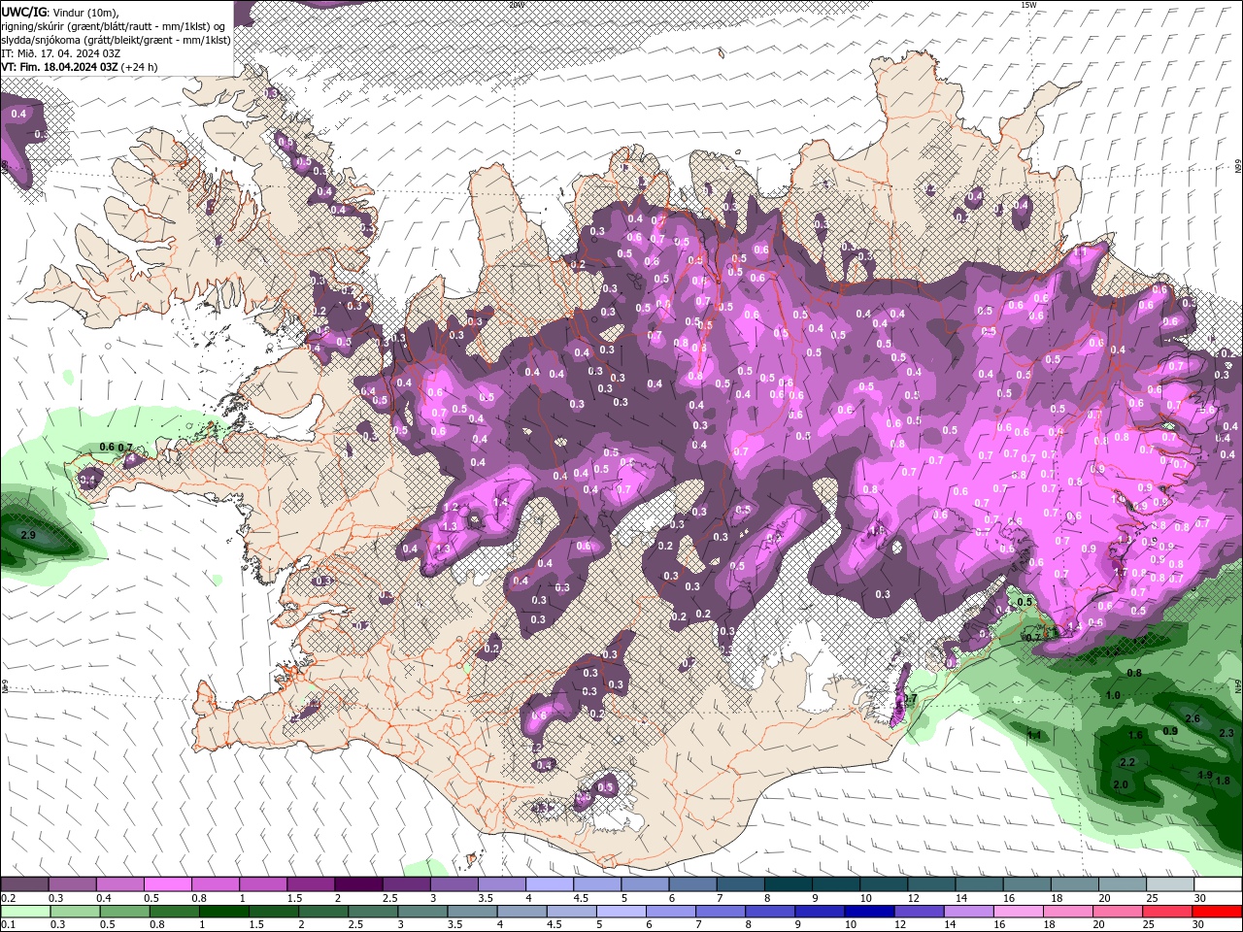Click the '1.8' rain value near the bottom right

click(1223, 780)
